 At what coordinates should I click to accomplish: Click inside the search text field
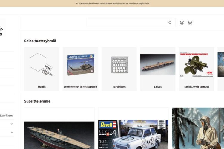click(x=127, y=23)
